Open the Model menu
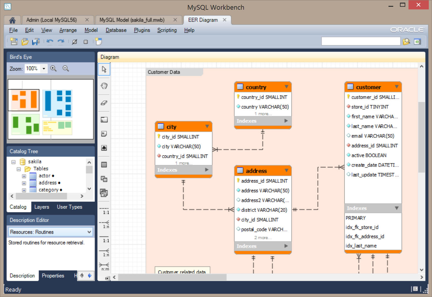The width and height of the screenshot is (432, 297). click(x=91, y=30)
